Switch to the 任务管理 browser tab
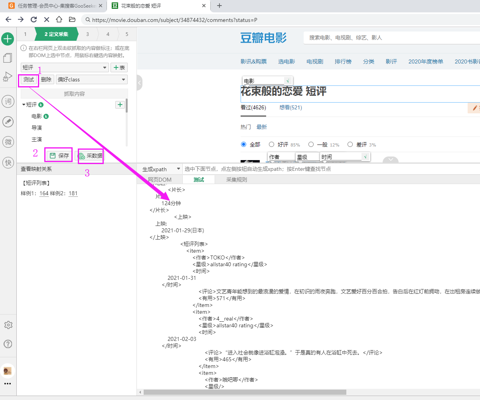Viewport: 480px width, 400px height. [56, 6]
